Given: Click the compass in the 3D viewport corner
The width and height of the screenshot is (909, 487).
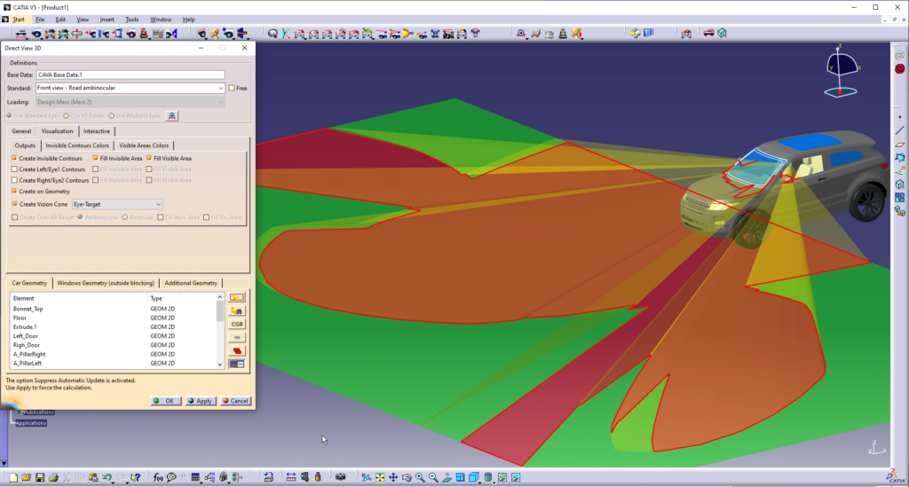Looking at the screenshot, I should pos(842,71).
